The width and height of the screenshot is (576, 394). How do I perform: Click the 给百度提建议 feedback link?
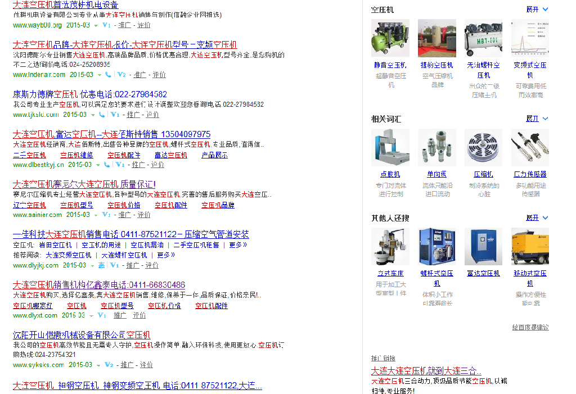530,327
